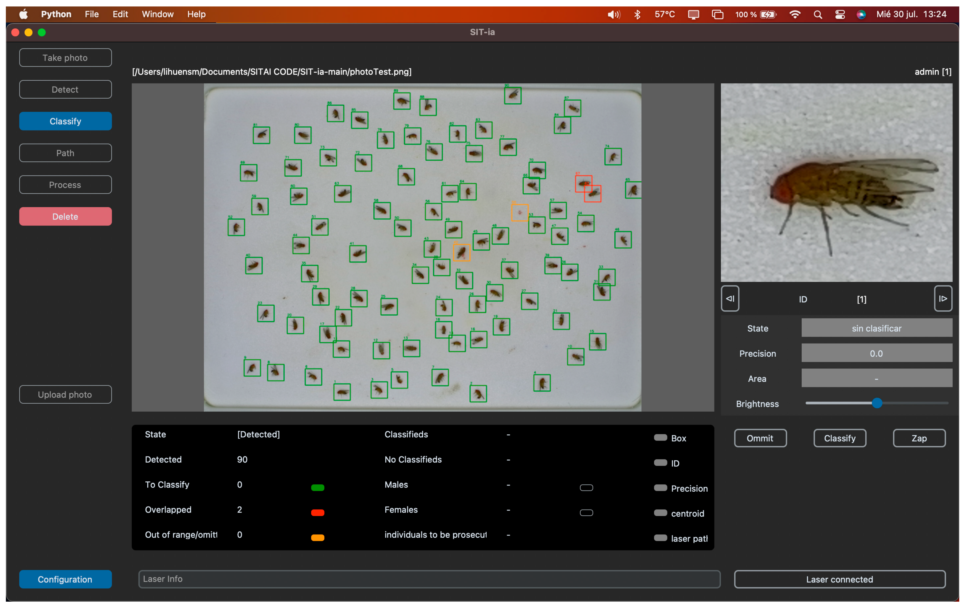The height and width of the screenshot is (609, 966).
Task: Toggle the Box overlay switch
Action: tap(660, 438)
